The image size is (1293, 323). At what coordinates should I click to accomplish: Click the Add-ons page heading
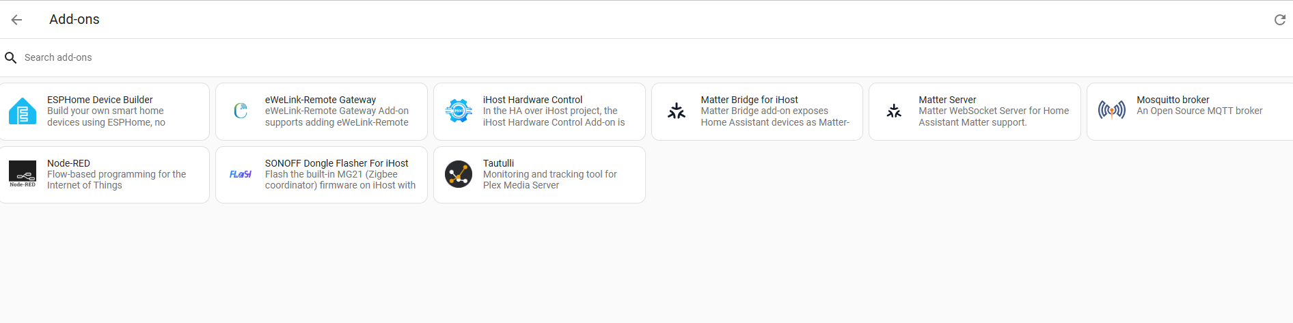click(74, 20)
